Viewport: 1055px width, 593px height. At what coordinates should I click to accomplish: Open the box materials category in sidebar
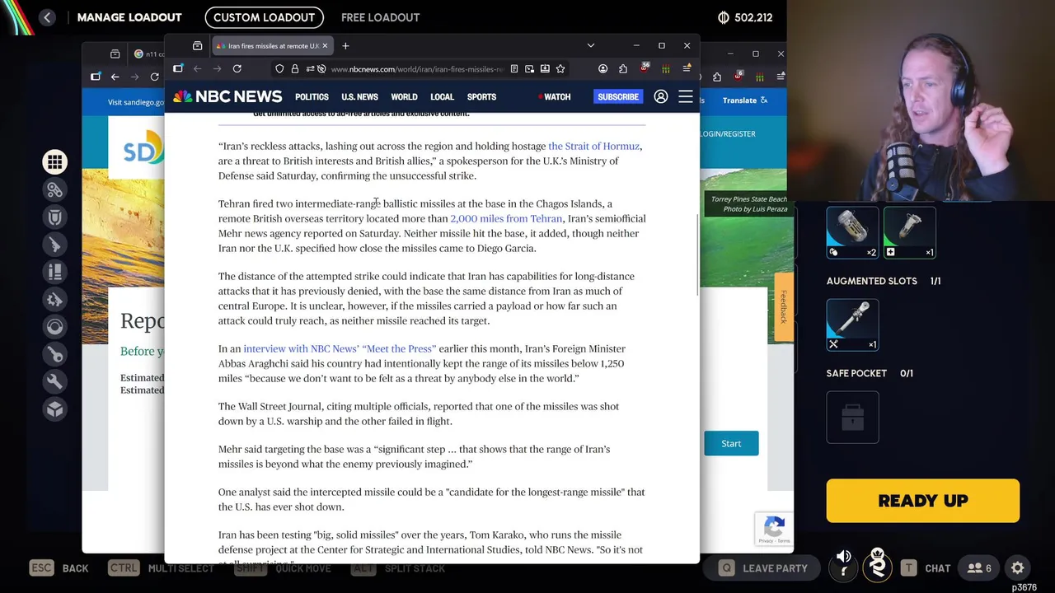pos(54,409)
